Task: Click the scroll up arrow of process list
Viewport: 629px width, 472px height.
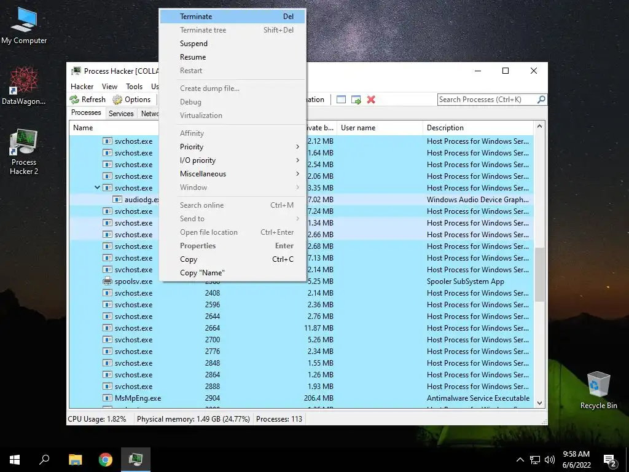Action: pyautogui.click(x=539, y=127)
